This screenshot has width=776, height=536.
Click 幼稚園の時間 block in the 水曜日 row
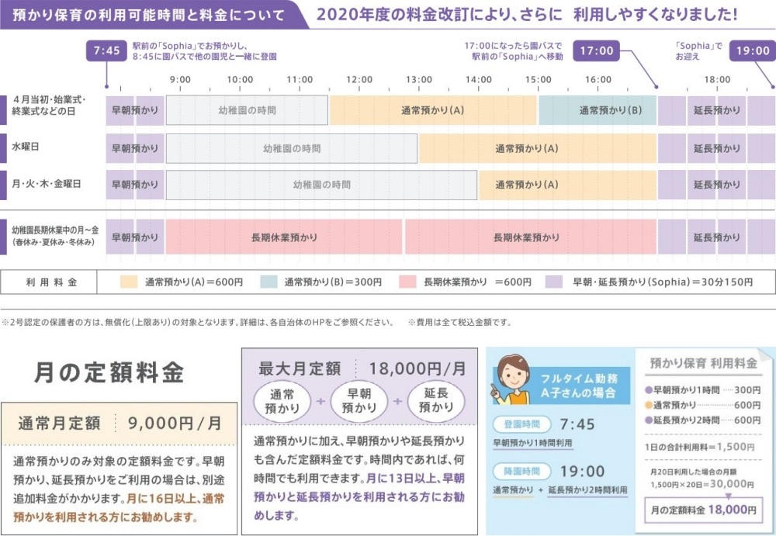click(x=292, y=148)
